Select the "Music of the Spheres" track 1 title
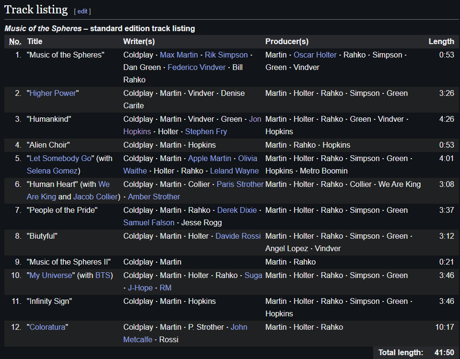This screenshot has height=359, width=460. coord(65,55)
